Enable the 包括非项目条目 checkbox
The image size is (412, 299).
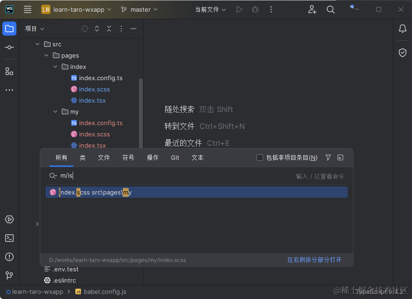(x=260, y=157)
